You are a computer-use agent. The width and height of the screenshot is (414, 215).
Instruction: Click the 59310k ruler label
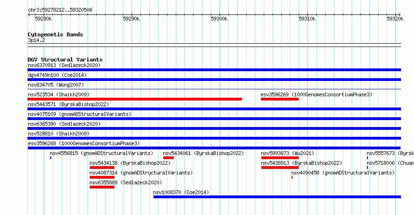pos(307,19)
